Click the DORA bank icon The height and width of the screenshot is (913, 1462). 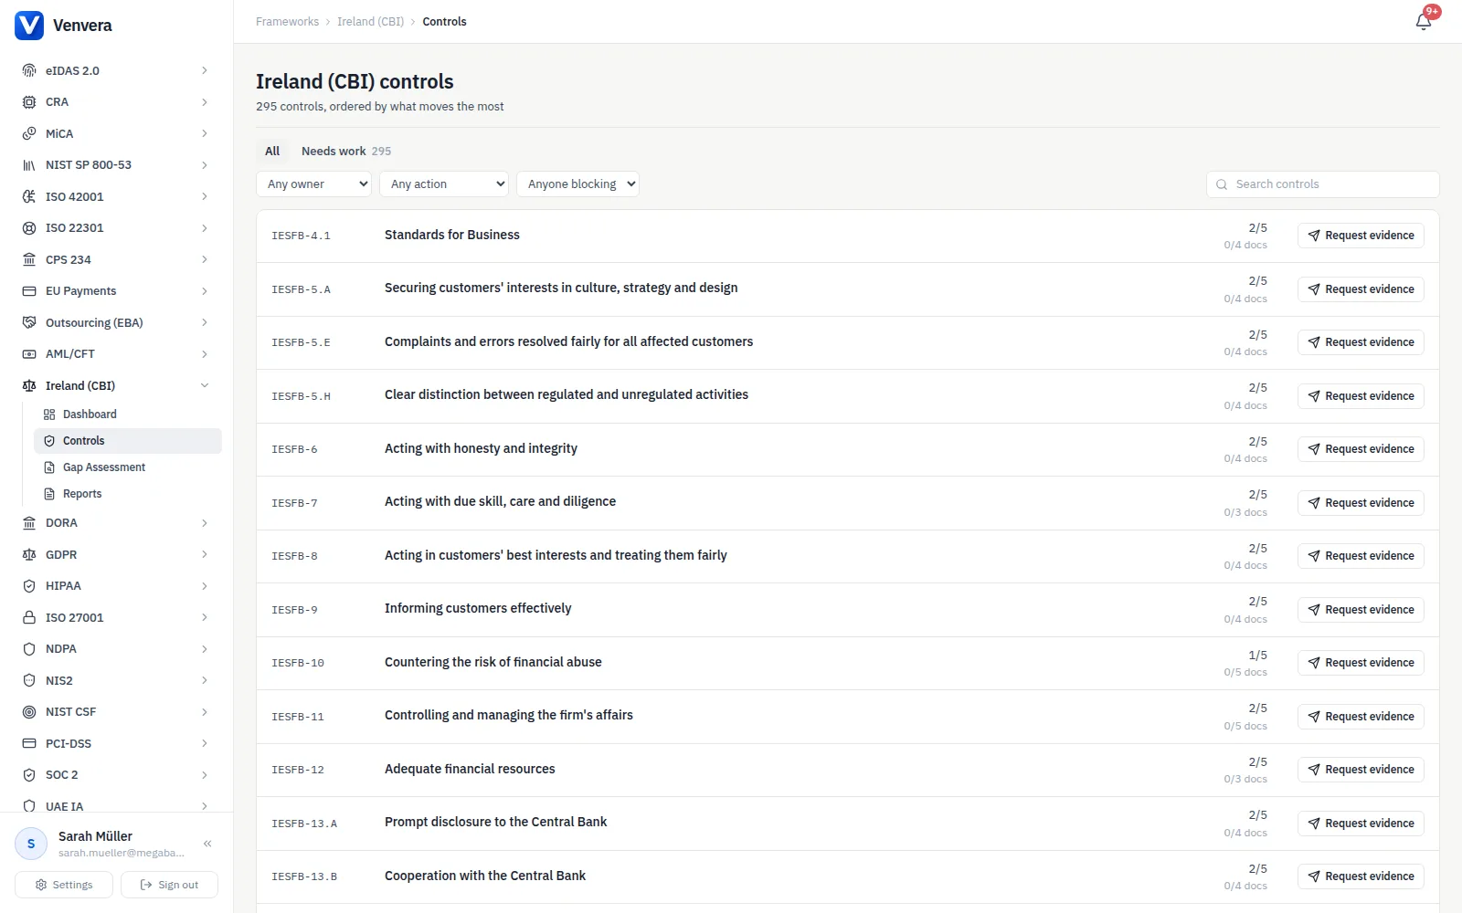tap(29, 523)
